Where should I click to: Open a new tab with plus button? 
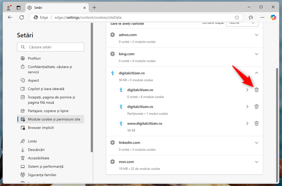[94, 7]
